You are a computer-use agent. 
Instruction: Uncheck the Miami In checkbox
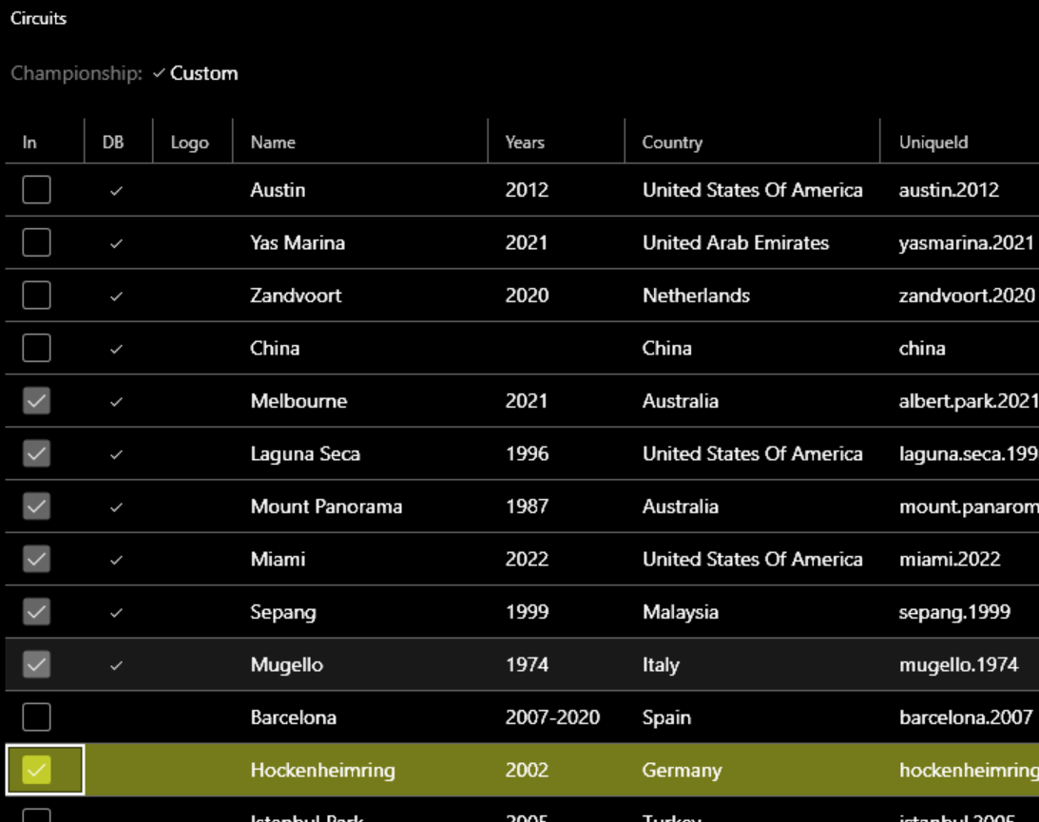pos(36,559)
